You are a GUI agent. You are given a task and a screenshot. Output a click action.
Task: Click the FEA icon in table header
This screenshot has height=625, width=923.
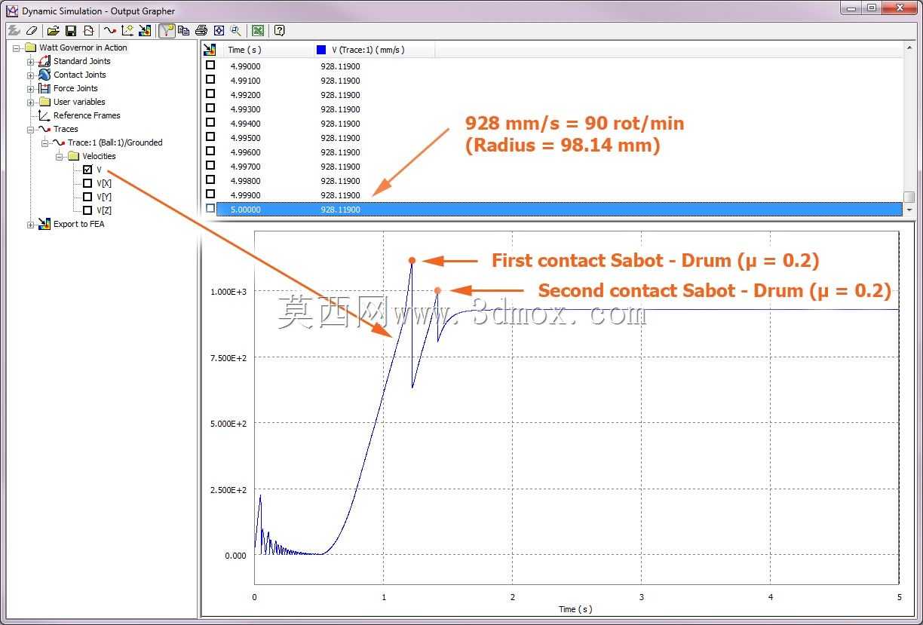(210, 50)
